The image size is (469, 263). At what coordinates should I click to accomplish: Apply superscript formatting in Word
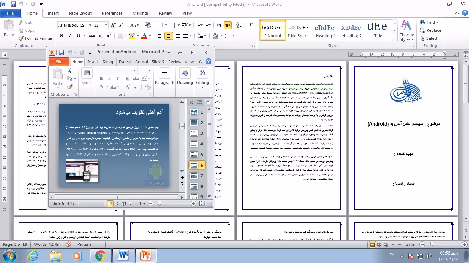click(109, 36)
